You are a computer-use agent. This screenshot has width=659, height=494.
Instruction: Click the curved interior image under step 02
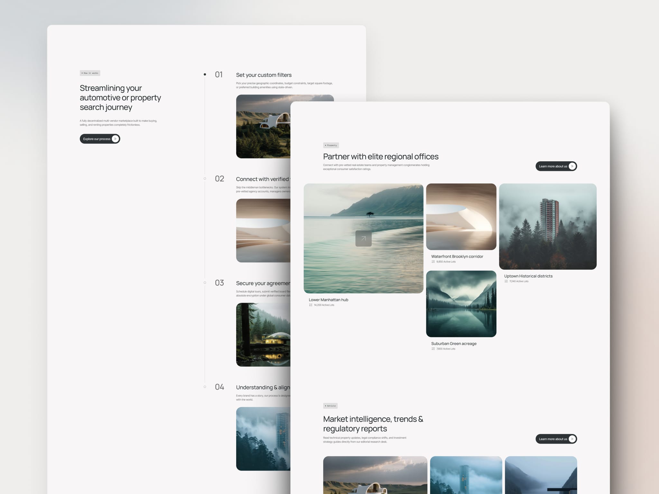pyautogui.click(x=263, y=230)
